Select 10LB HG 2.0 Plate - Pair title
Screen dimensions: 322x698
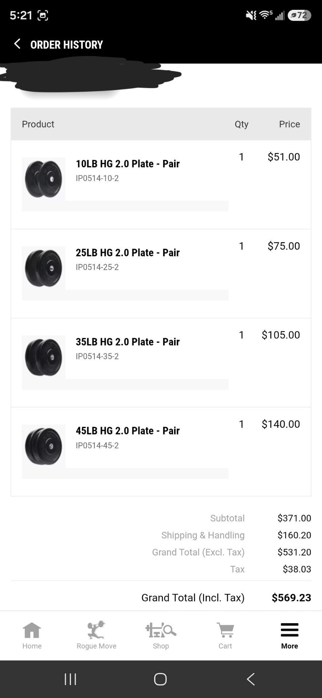(x=128, y=164)
